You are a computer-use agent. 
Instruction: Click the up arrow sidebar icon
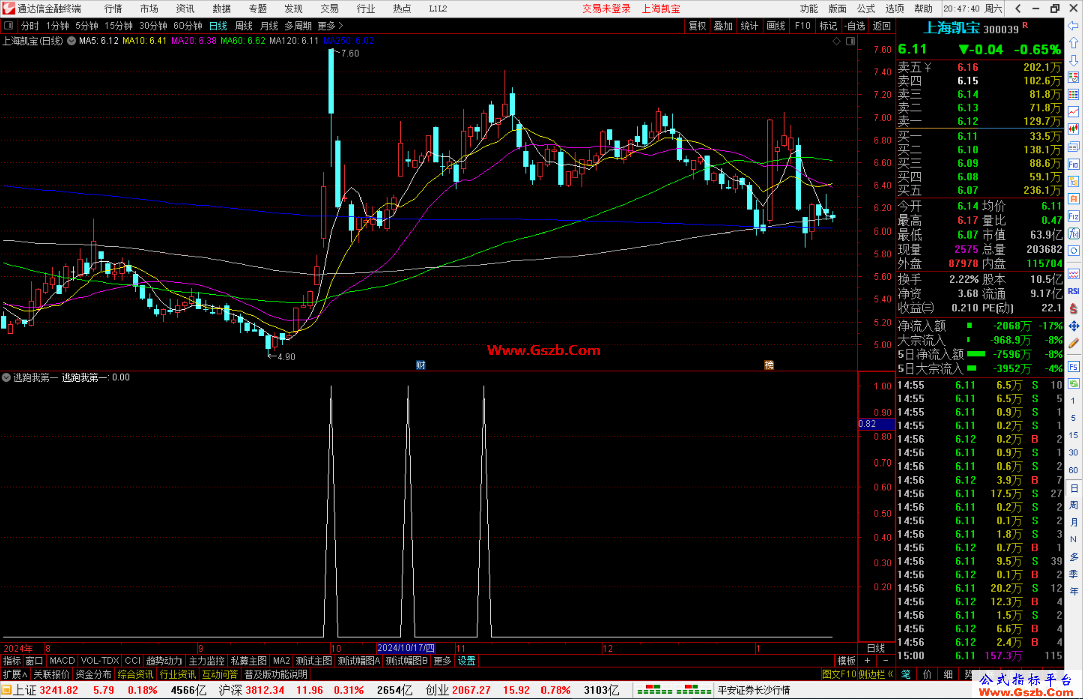(x=1073, y=43)
